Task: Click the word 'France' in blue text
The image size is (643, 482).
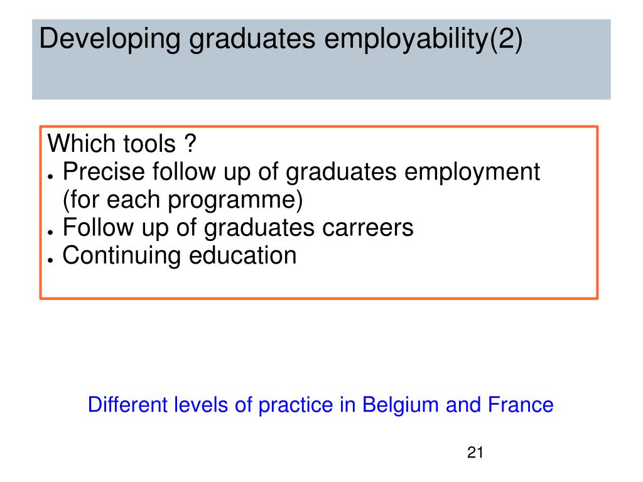Action: click(x=521, y=405)
